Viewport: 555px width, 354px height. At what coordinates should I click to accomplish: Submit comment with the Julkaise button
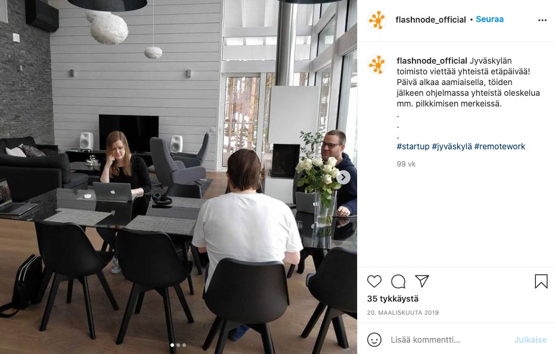click(530, 340)
